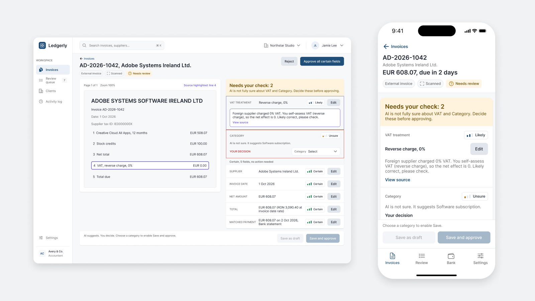Click View source link on desktop
Screen dimensions: 535x301
(240, 122)
